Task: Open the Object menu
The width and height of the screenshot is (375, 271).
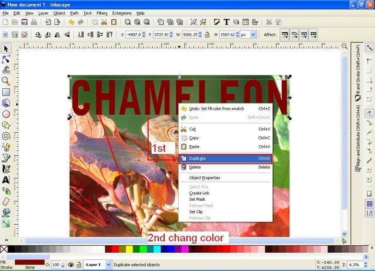Action: coord(59,13)
